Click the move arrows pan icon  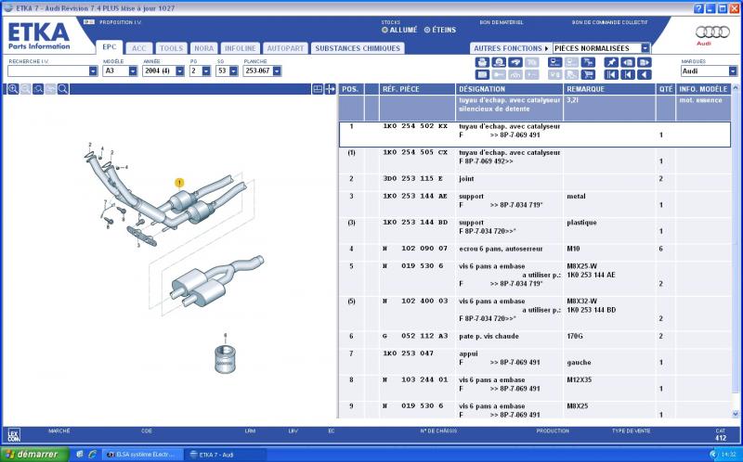(x=330, y=89)
